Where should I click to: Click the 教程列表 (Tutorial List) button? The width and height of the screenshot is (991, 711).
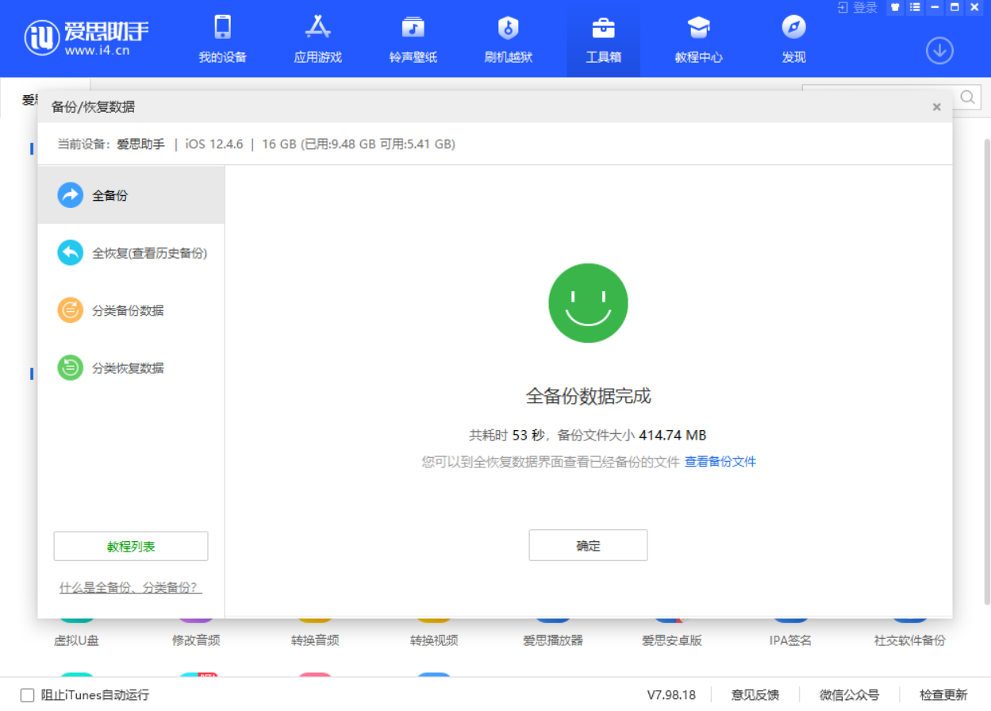tap(130, 546)
